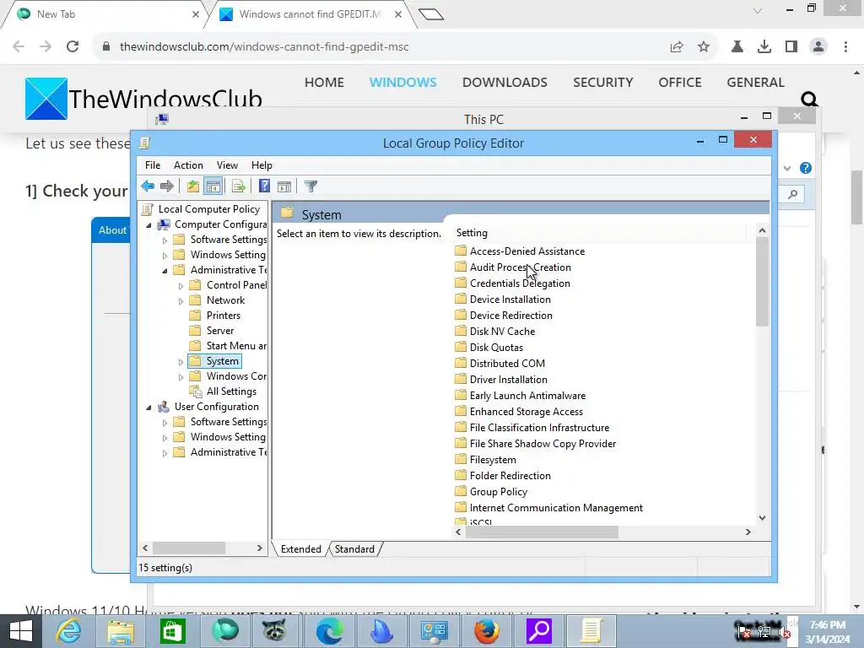Click settings list scroll-down arrow
The image size is (864, 648).
coord(762,517)
